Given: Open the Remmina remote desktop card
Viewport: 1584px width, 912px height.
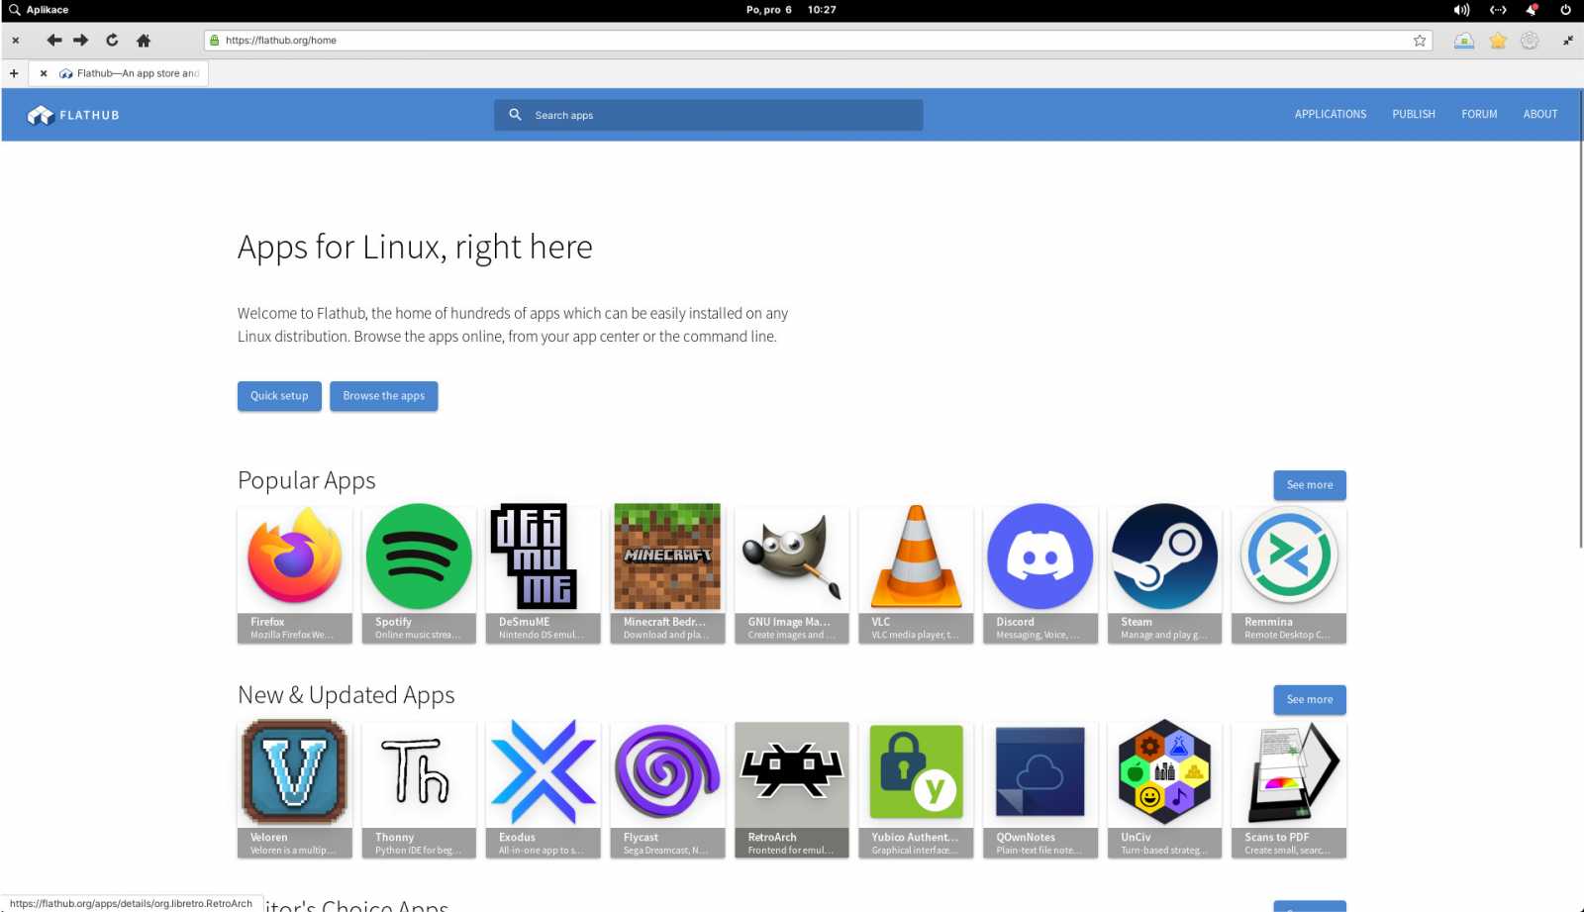Looking at the screenshot, I should 1289,574.
